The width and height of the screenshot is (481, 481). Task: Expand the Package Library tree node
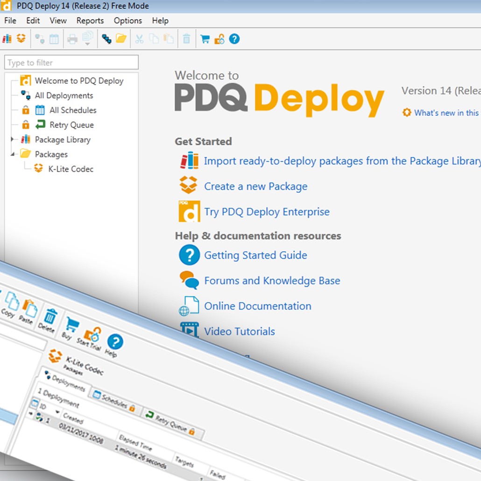(x=12, y=139)
